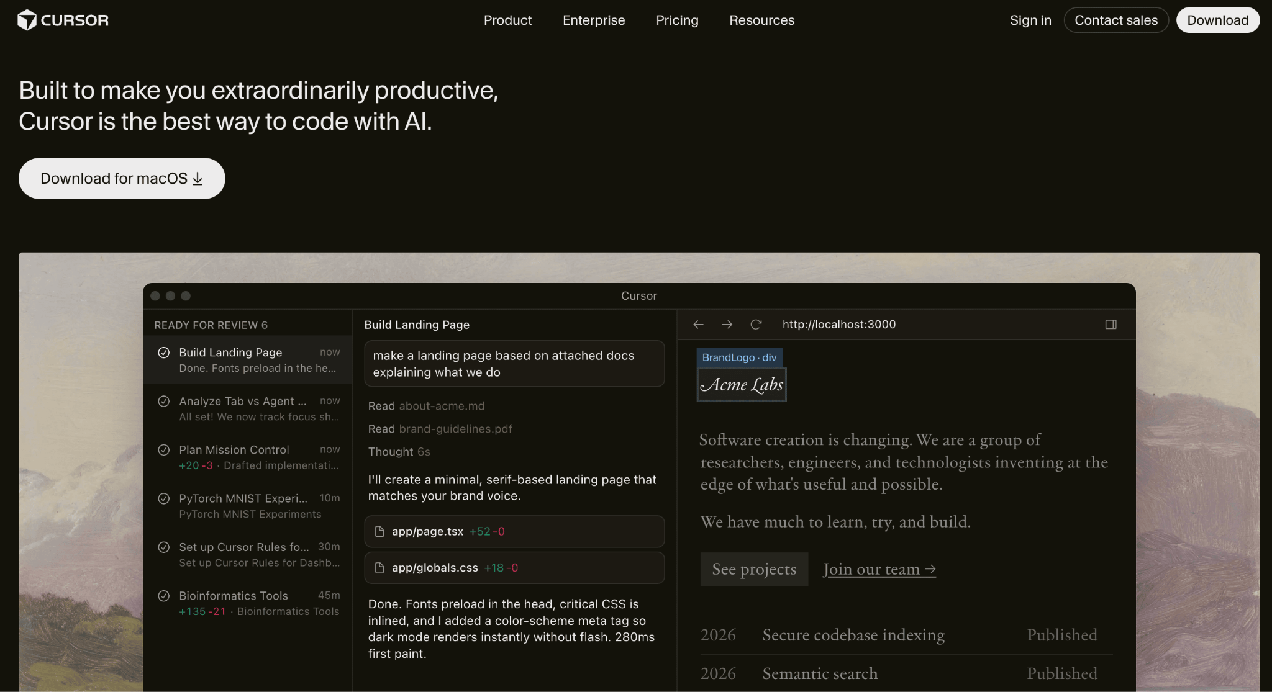Click the browser forward arrow
Viewport: 1272px width, 692px height.
coord(727,324)
